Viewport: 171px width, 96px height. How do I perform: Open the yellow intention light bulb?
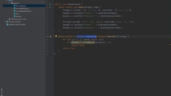point(56,36)
